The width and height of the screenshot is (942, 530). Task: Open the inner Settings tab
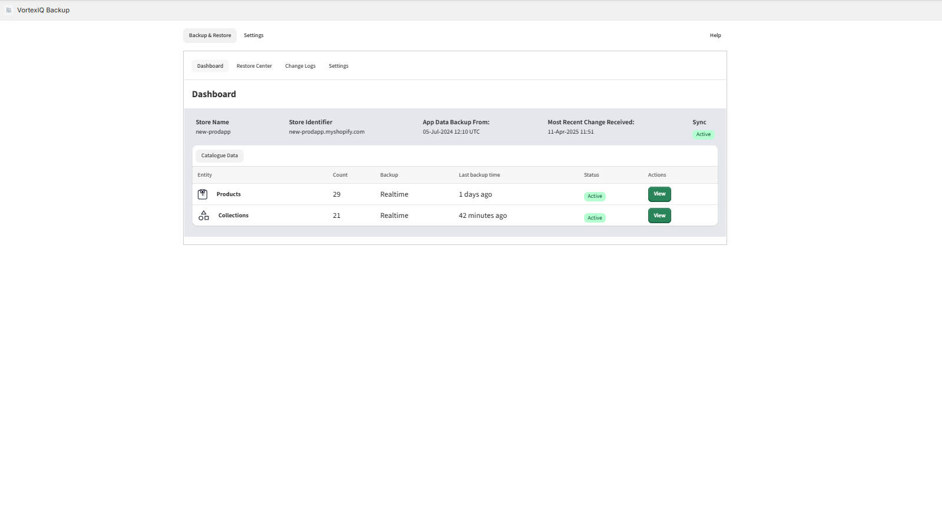coord(339,66)
